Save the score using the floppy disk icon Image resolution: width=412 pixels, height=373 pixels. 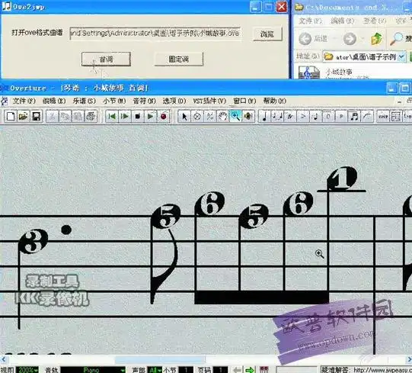[36, 117]
